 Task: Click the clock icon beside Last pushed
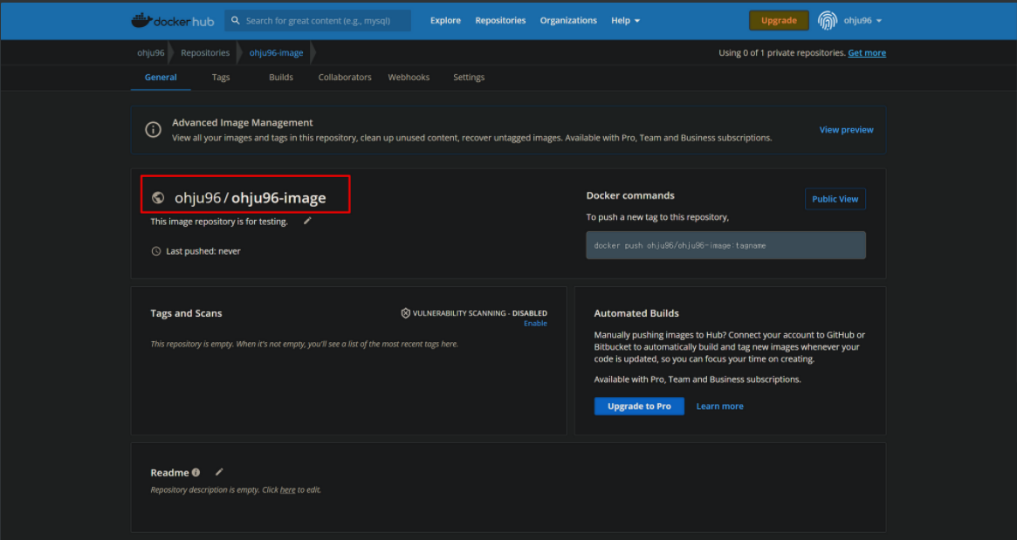click(155, 251)
